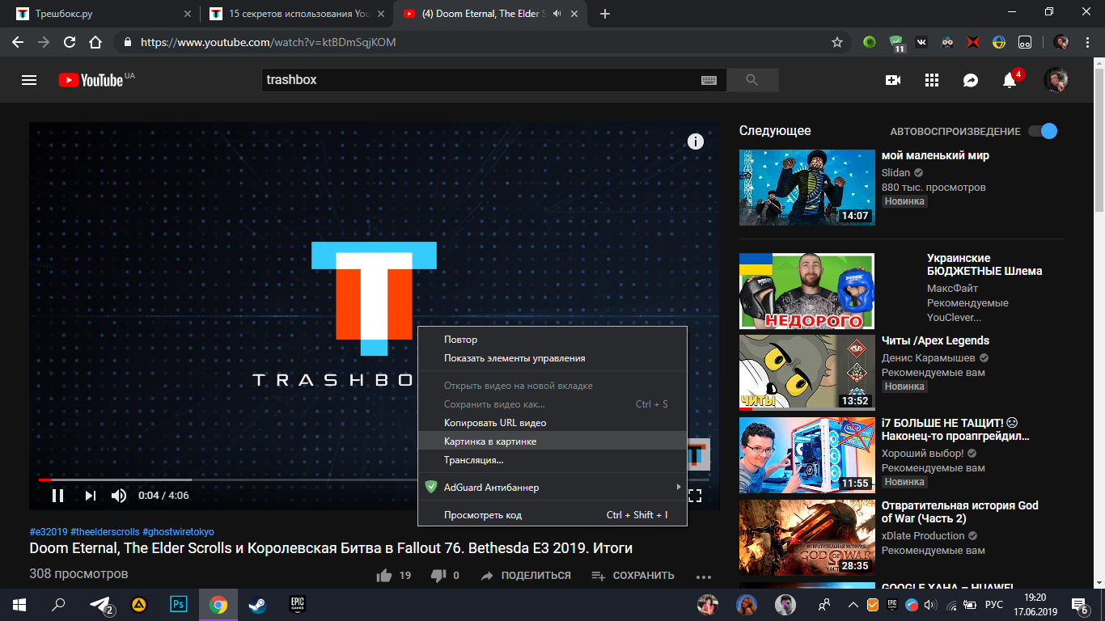Choose Показать элементы управления

click(x=552, y=358)
